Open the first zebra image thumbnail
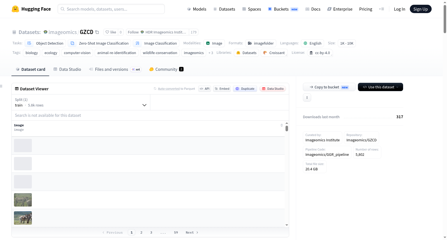This screenshot has height=240, width=447. point(23,200)
